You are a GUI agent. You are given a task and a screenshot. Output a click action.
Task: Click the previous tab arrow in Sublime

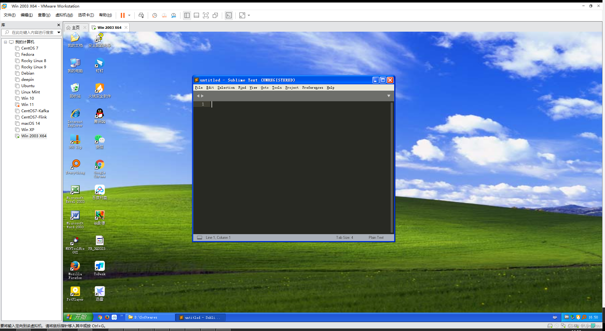click(x=198, y=96)
